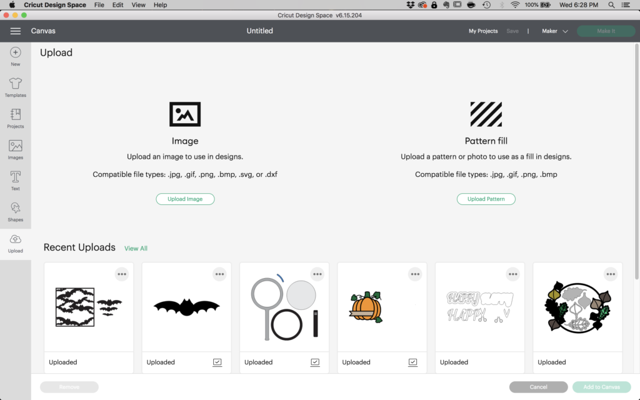Open Spotlight search in the menu bar
The height and width of the screenshot is (400, 640).
point(611,5)
